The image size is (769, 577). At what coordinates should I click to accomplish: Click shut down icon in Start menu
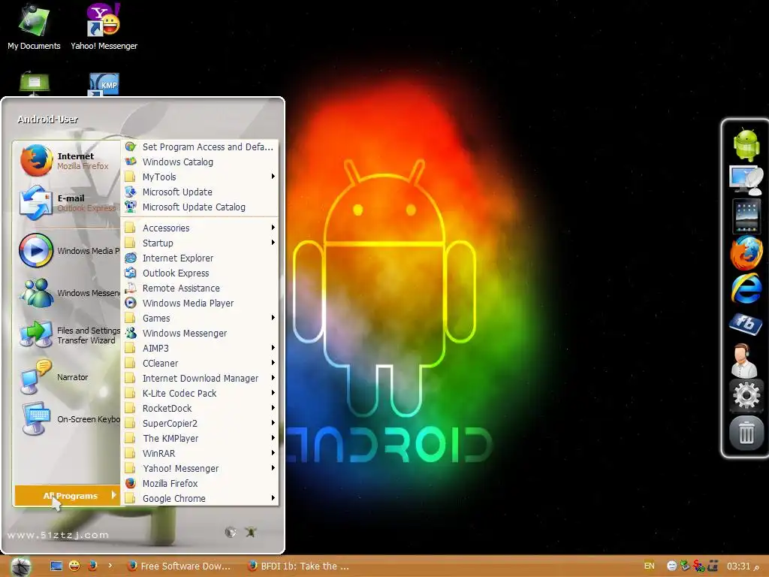pos(251,532)
